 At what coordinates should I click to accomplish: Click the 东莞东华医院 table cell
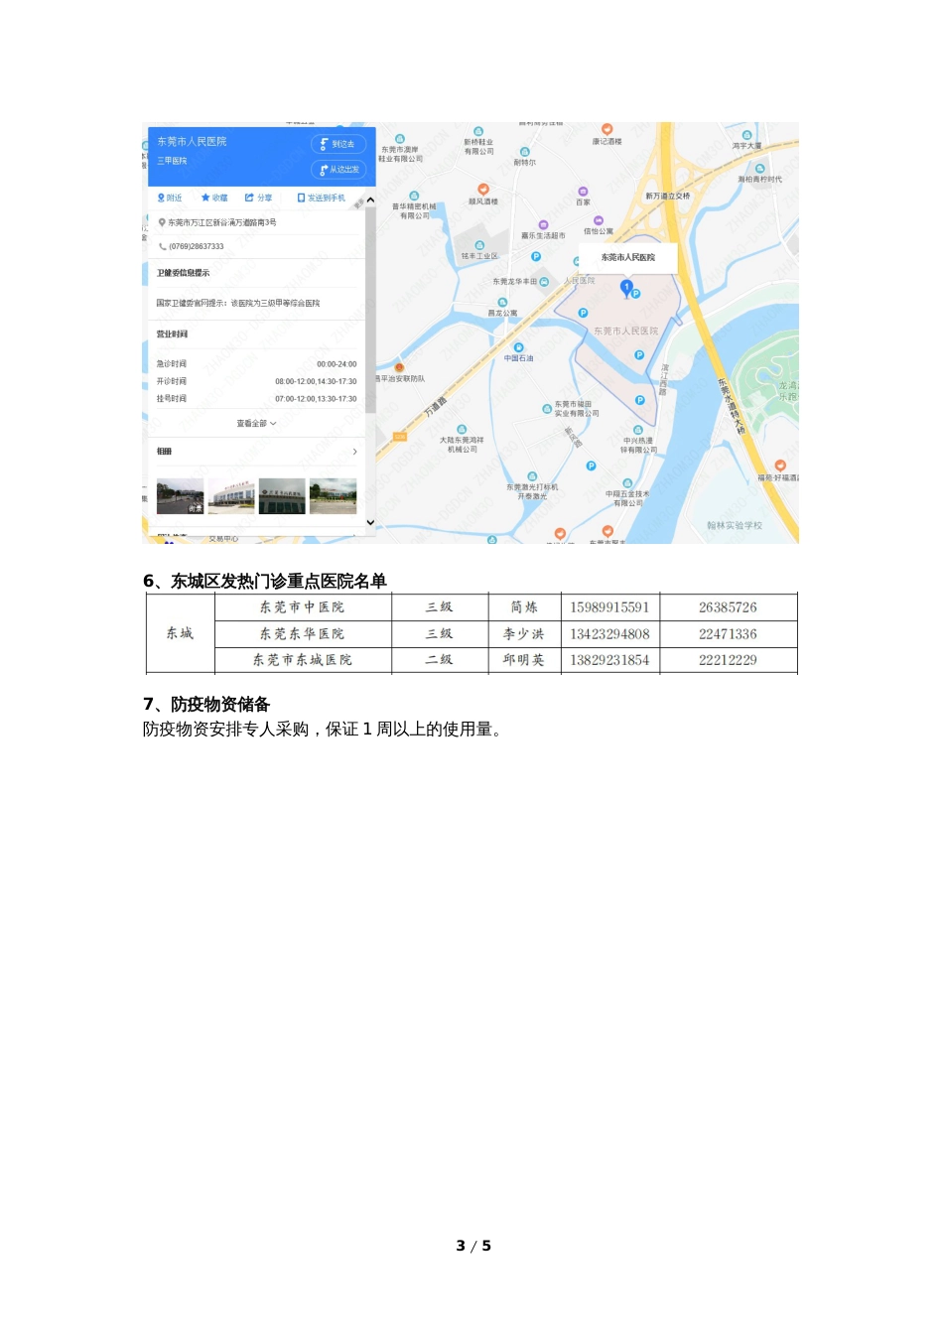coord(302,633)
